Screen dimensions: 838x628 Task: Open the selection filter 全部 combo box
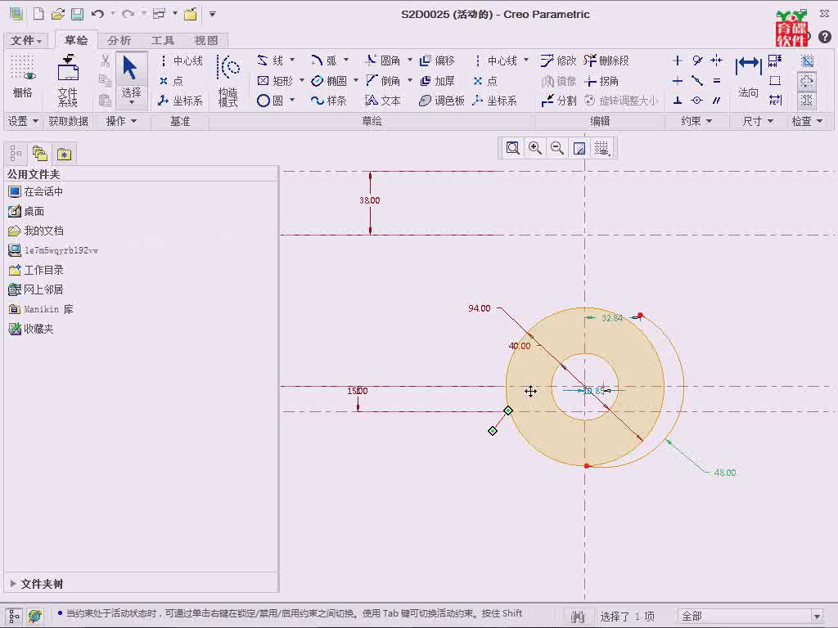pyautogui.click(x=750, y=617)
